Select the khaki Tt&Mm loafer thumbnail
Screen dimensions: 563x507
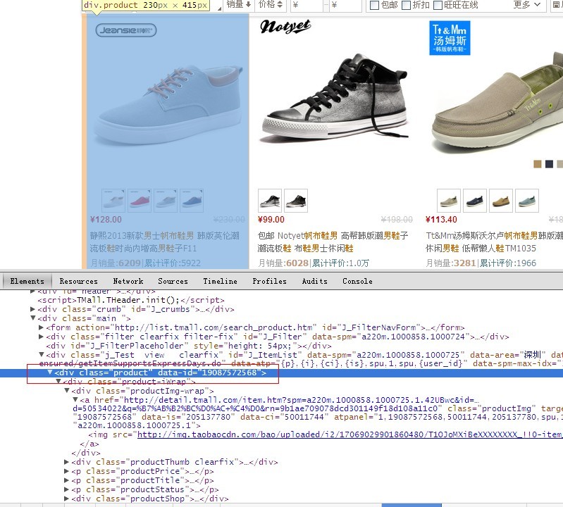[449, 201]
